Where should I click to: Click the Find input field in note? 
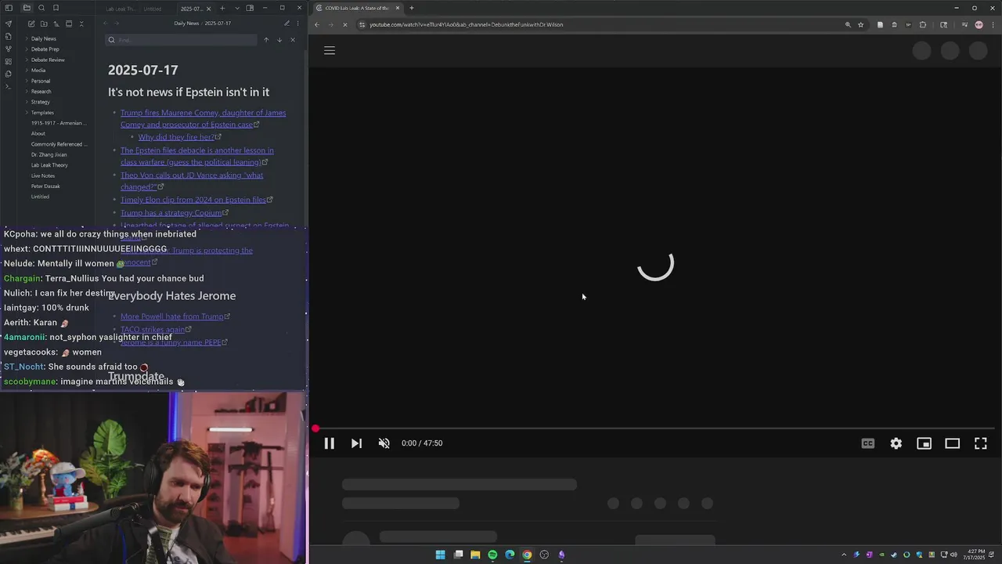pos(182,40)
